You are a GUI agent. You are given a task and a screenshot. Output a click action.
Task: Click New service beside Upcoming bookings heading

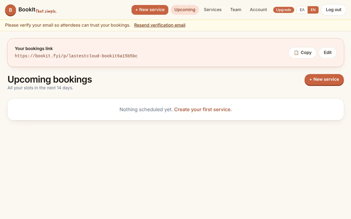coord(324,79)
